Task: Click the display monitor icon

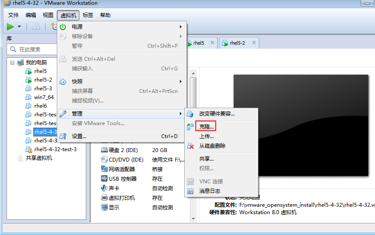Action: (104, 208)
